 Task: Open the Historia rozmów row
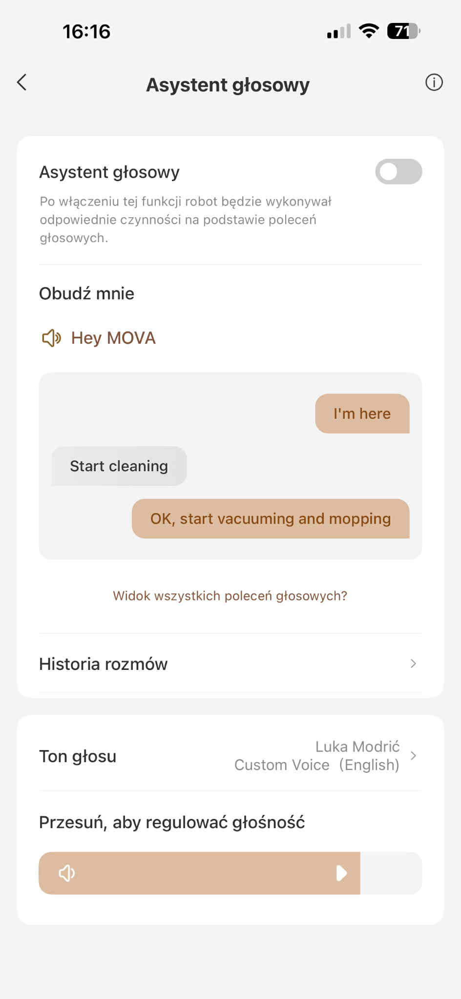tap(195, 664)
